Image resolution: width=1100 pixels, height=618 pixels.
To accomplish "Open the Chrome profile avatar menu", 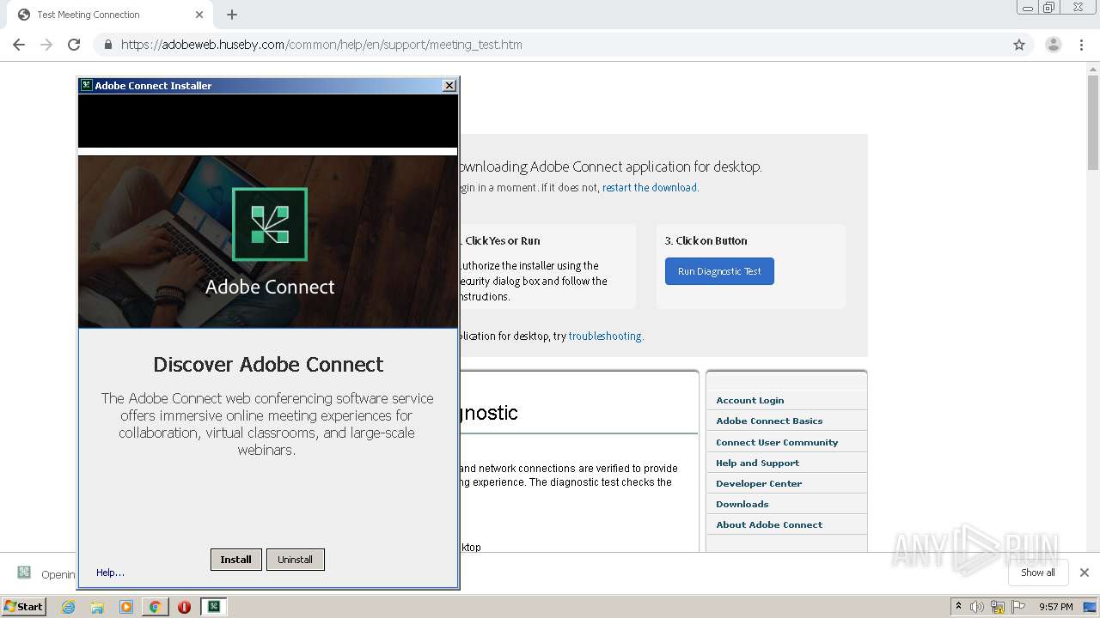I will coord(1053,45).
